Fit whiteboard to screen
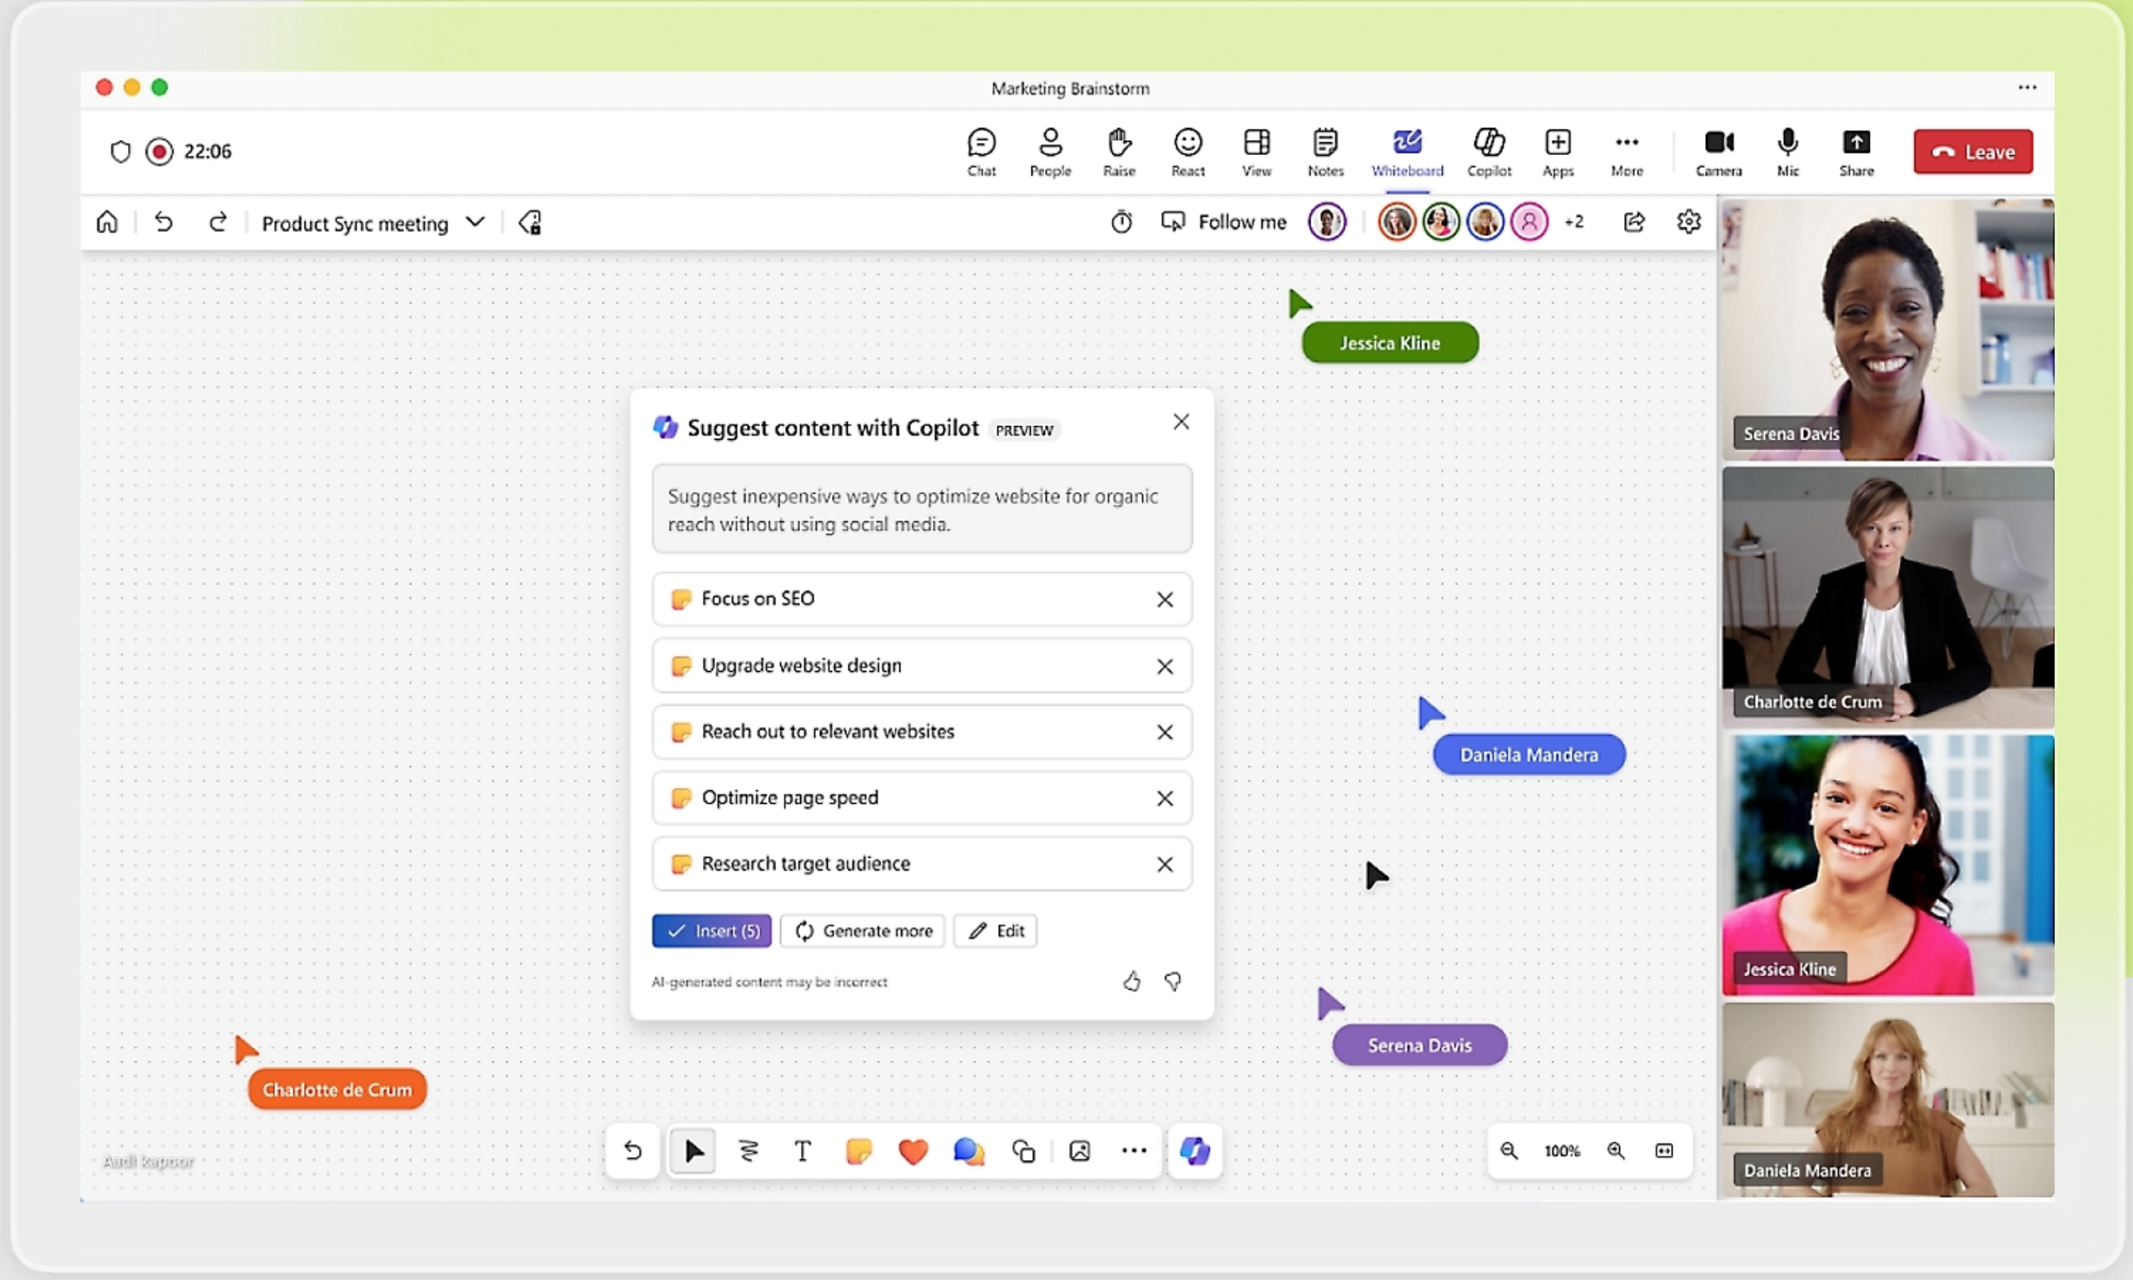This screenshot has height=1280, width=2133. pos(1665,1150)
